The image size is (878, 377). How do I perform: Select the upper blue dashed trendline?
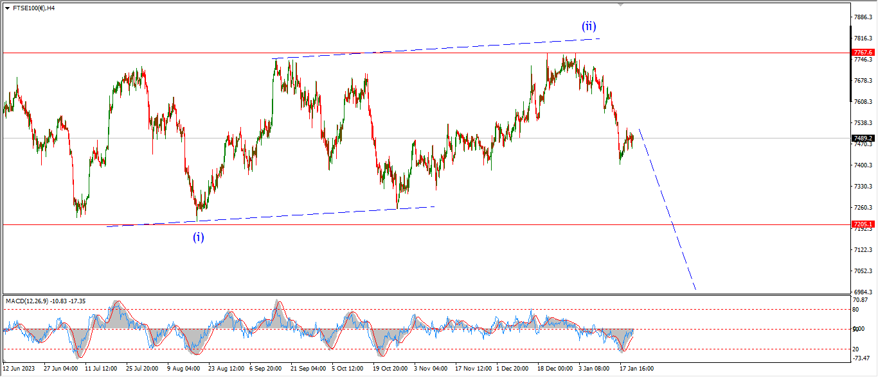click(437, 48)
